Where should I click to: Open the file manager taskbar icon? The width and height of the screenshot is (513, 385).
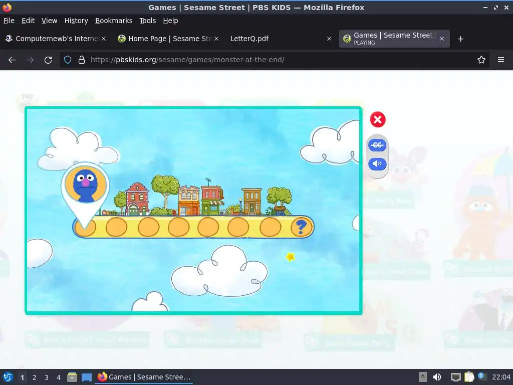(72, 377)
